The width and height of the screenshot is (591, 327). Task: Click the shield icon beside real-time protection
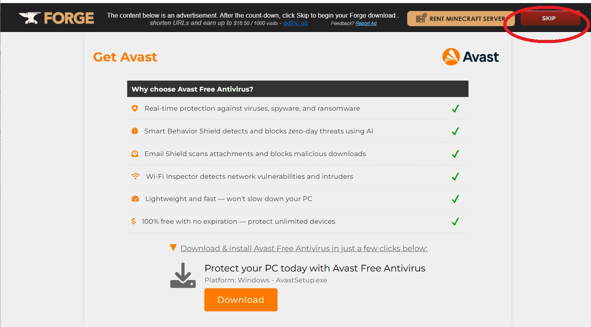click(135, 108)
